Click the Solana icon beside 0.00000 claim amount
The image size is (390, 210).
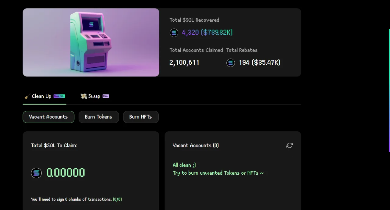tap(36, 173)
